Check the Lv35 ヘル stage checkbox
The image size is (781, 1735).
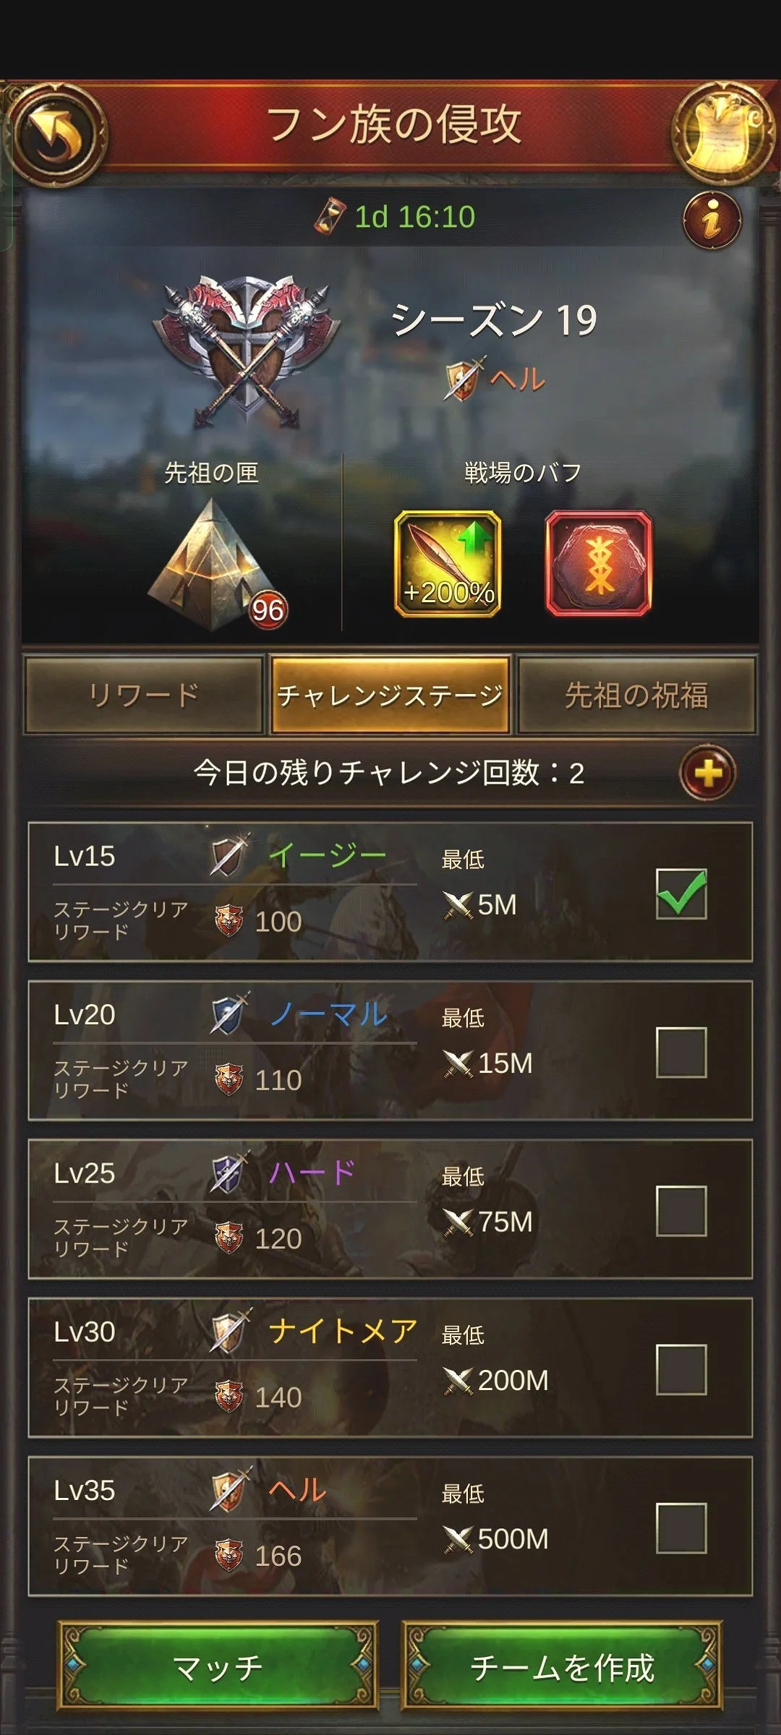681,1528
